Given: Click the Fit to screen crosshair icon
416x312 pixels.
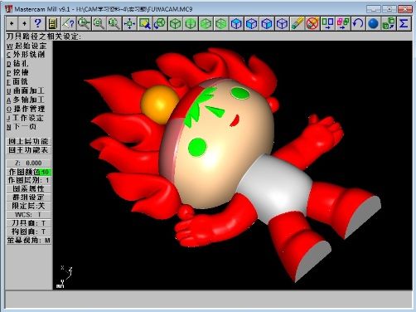Looking at the screenshot, I should (129, 23).
